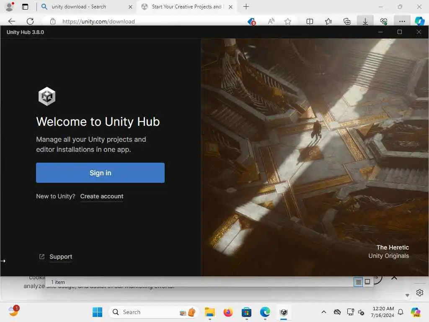
Task: Launch Firefox from the taskbar
Action: [x=228, y=312]
